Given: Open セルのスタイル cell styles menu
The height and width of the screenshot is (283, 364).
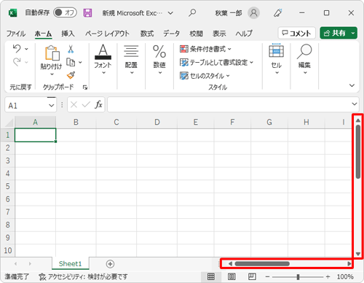Looking at the screenshot, I should point(205,76).
